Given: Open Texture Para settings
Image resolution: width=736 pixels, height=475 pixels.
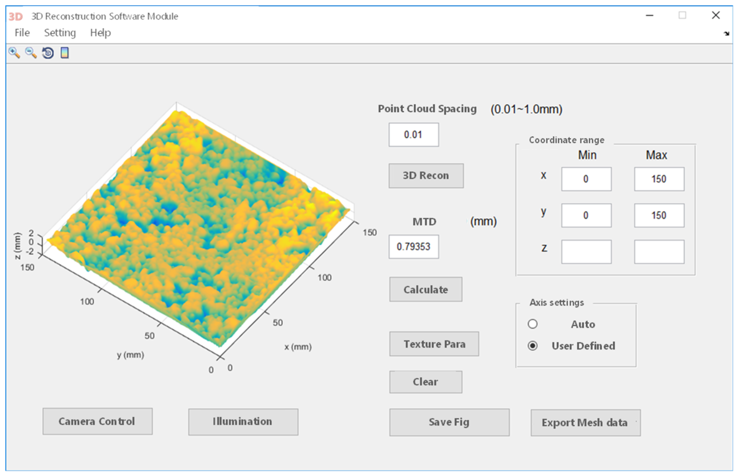Looking at the screenshot, I should point(434,344).
